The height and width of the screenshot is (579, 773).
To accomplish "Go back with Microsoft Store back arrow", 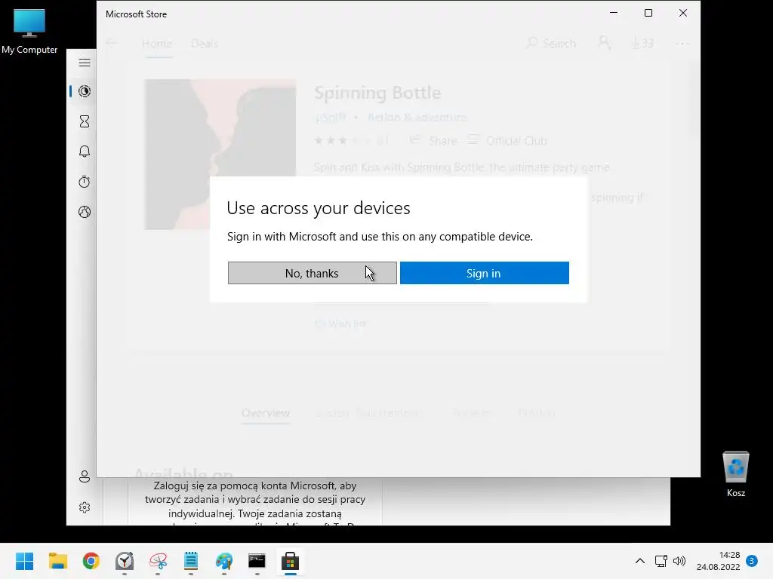I will (112, 43).
